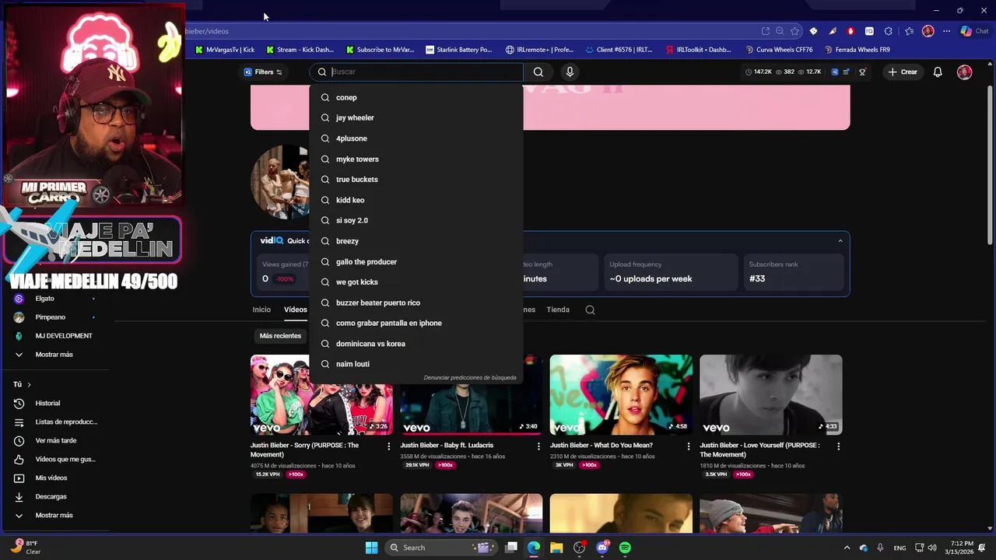
Task: Select the 'Más recientes' sort chip
Action: tap(280, 336)
